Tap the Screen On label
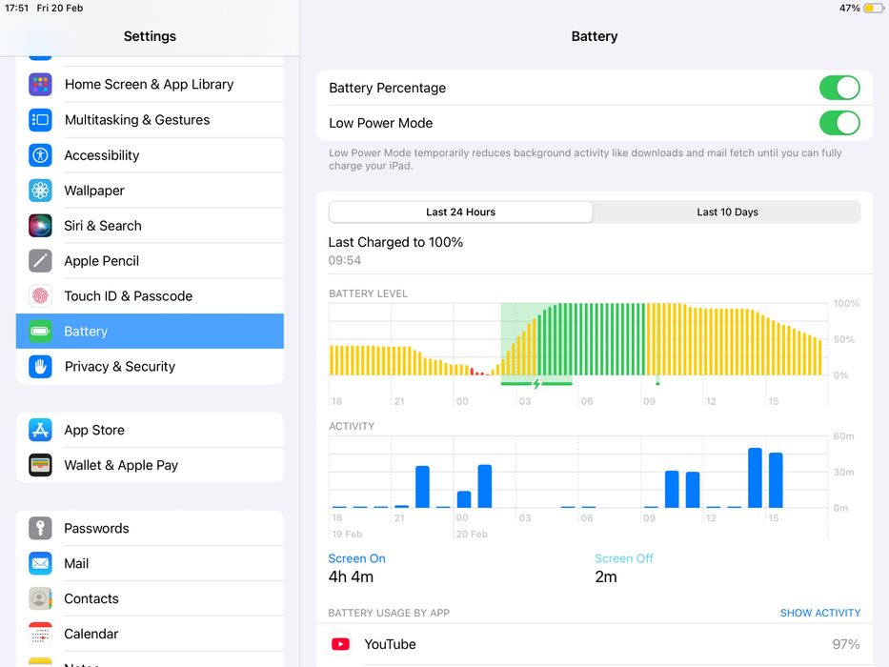The height and width of the screenshot is (667, 889). [x=356, y=558]
